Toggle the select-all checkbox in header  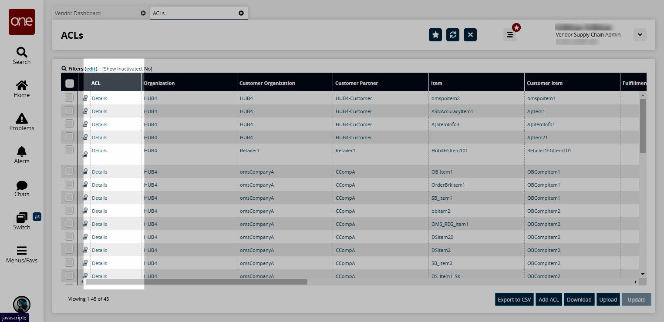point(69,84)
